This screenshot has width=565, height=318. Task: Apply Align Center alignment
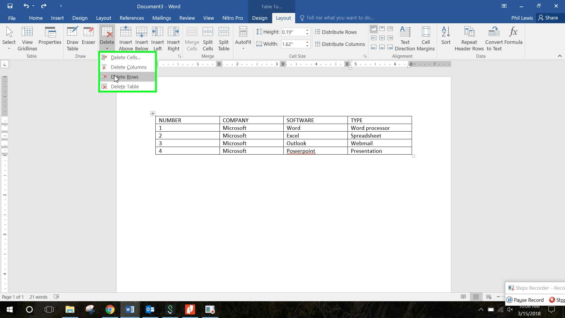pos(382,38)
